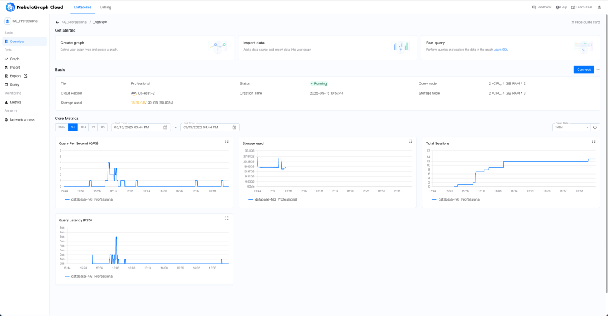Select the 5MIN time range
Image resolution: width=608 pixels, height=316 pixels.
62,127
